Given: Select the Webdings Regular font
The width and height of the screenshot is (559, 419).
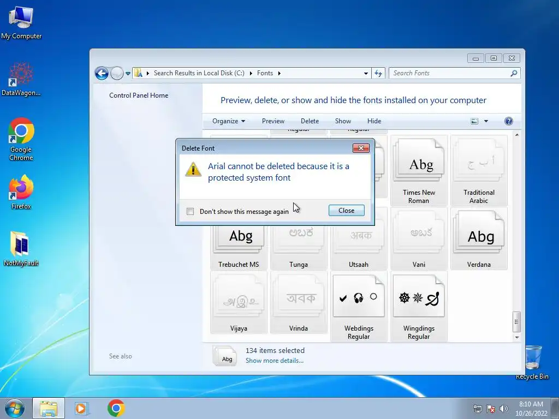Looking at the screenshot, I should (x=358, y=307).
